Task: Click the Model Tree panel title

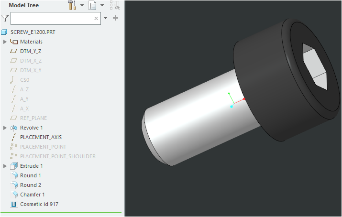Action: coord(23,5)
